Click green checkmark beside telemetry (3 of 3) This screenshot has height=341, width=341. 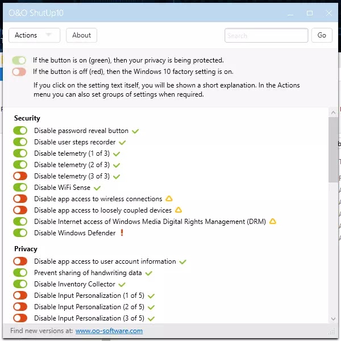(x=117, y=177)
